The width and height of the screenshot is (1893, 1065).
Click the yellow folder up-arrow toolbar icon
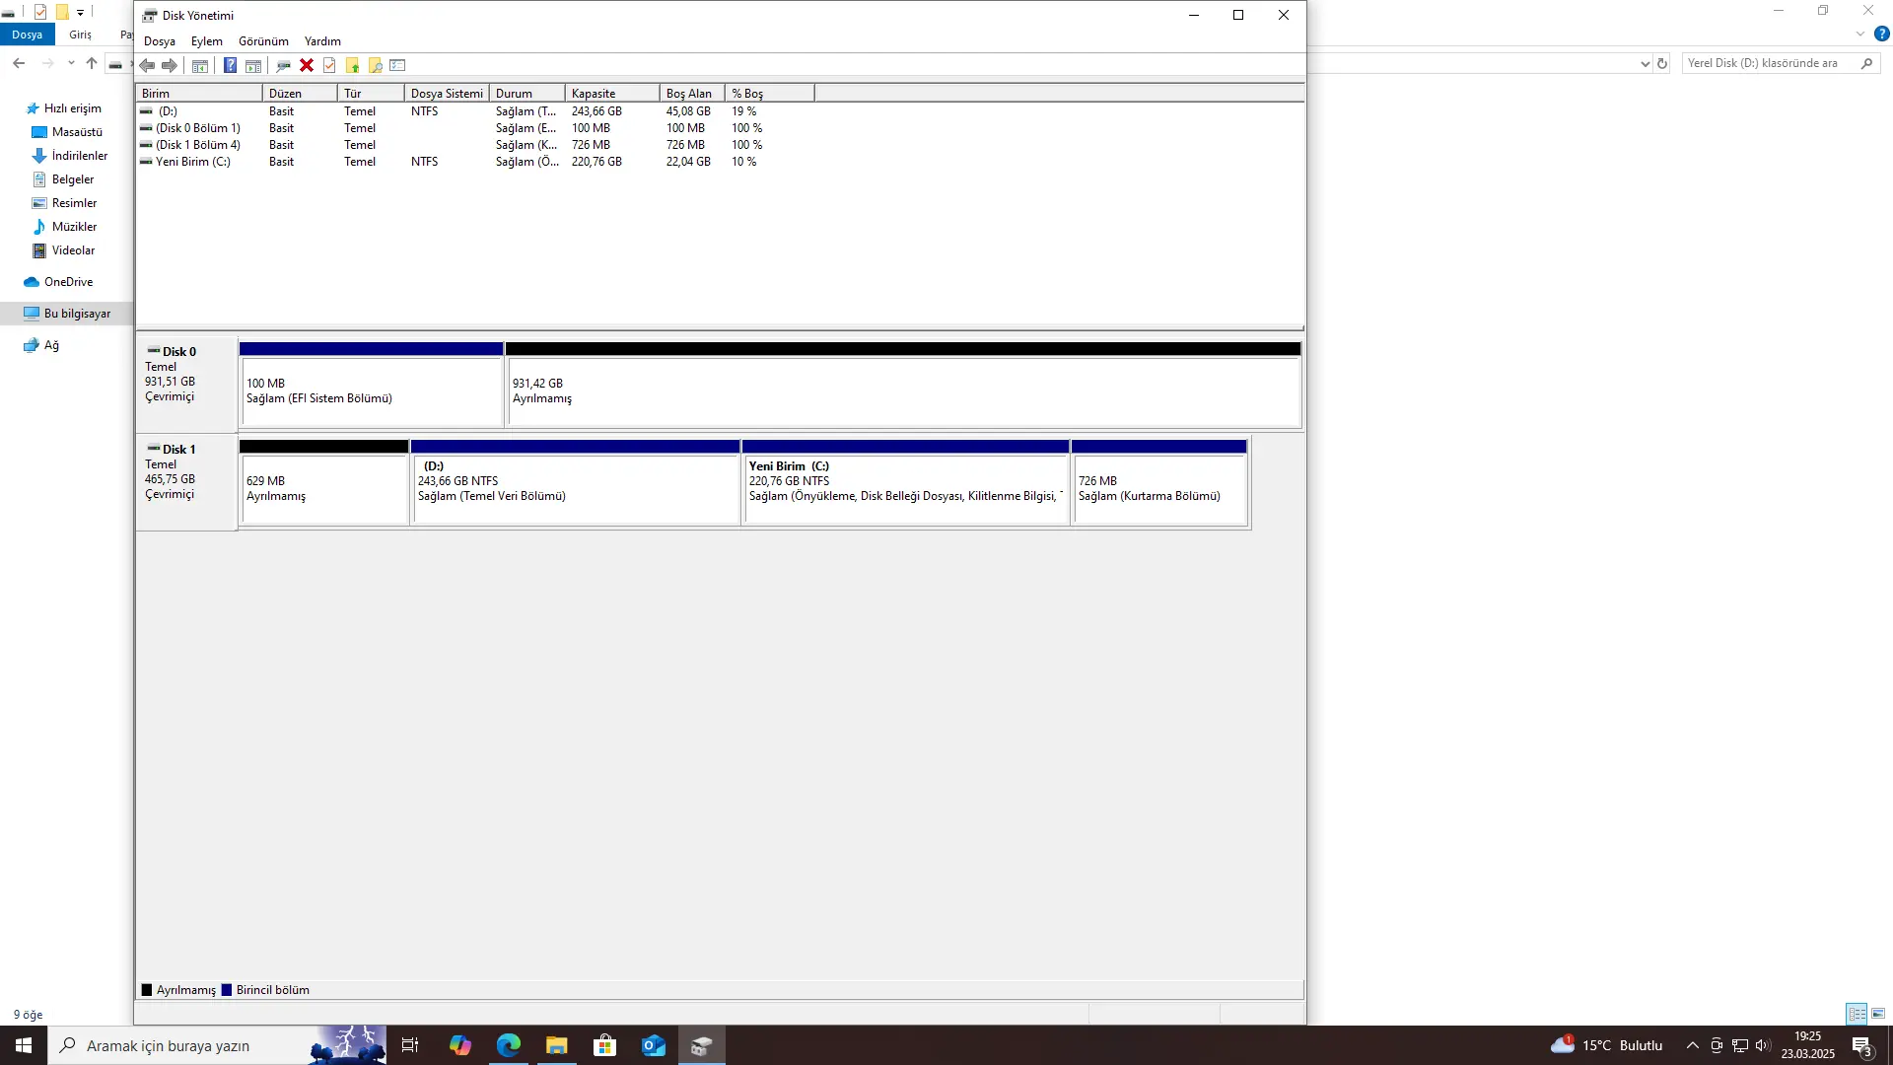pyautogui.click(x=352, y=65)
